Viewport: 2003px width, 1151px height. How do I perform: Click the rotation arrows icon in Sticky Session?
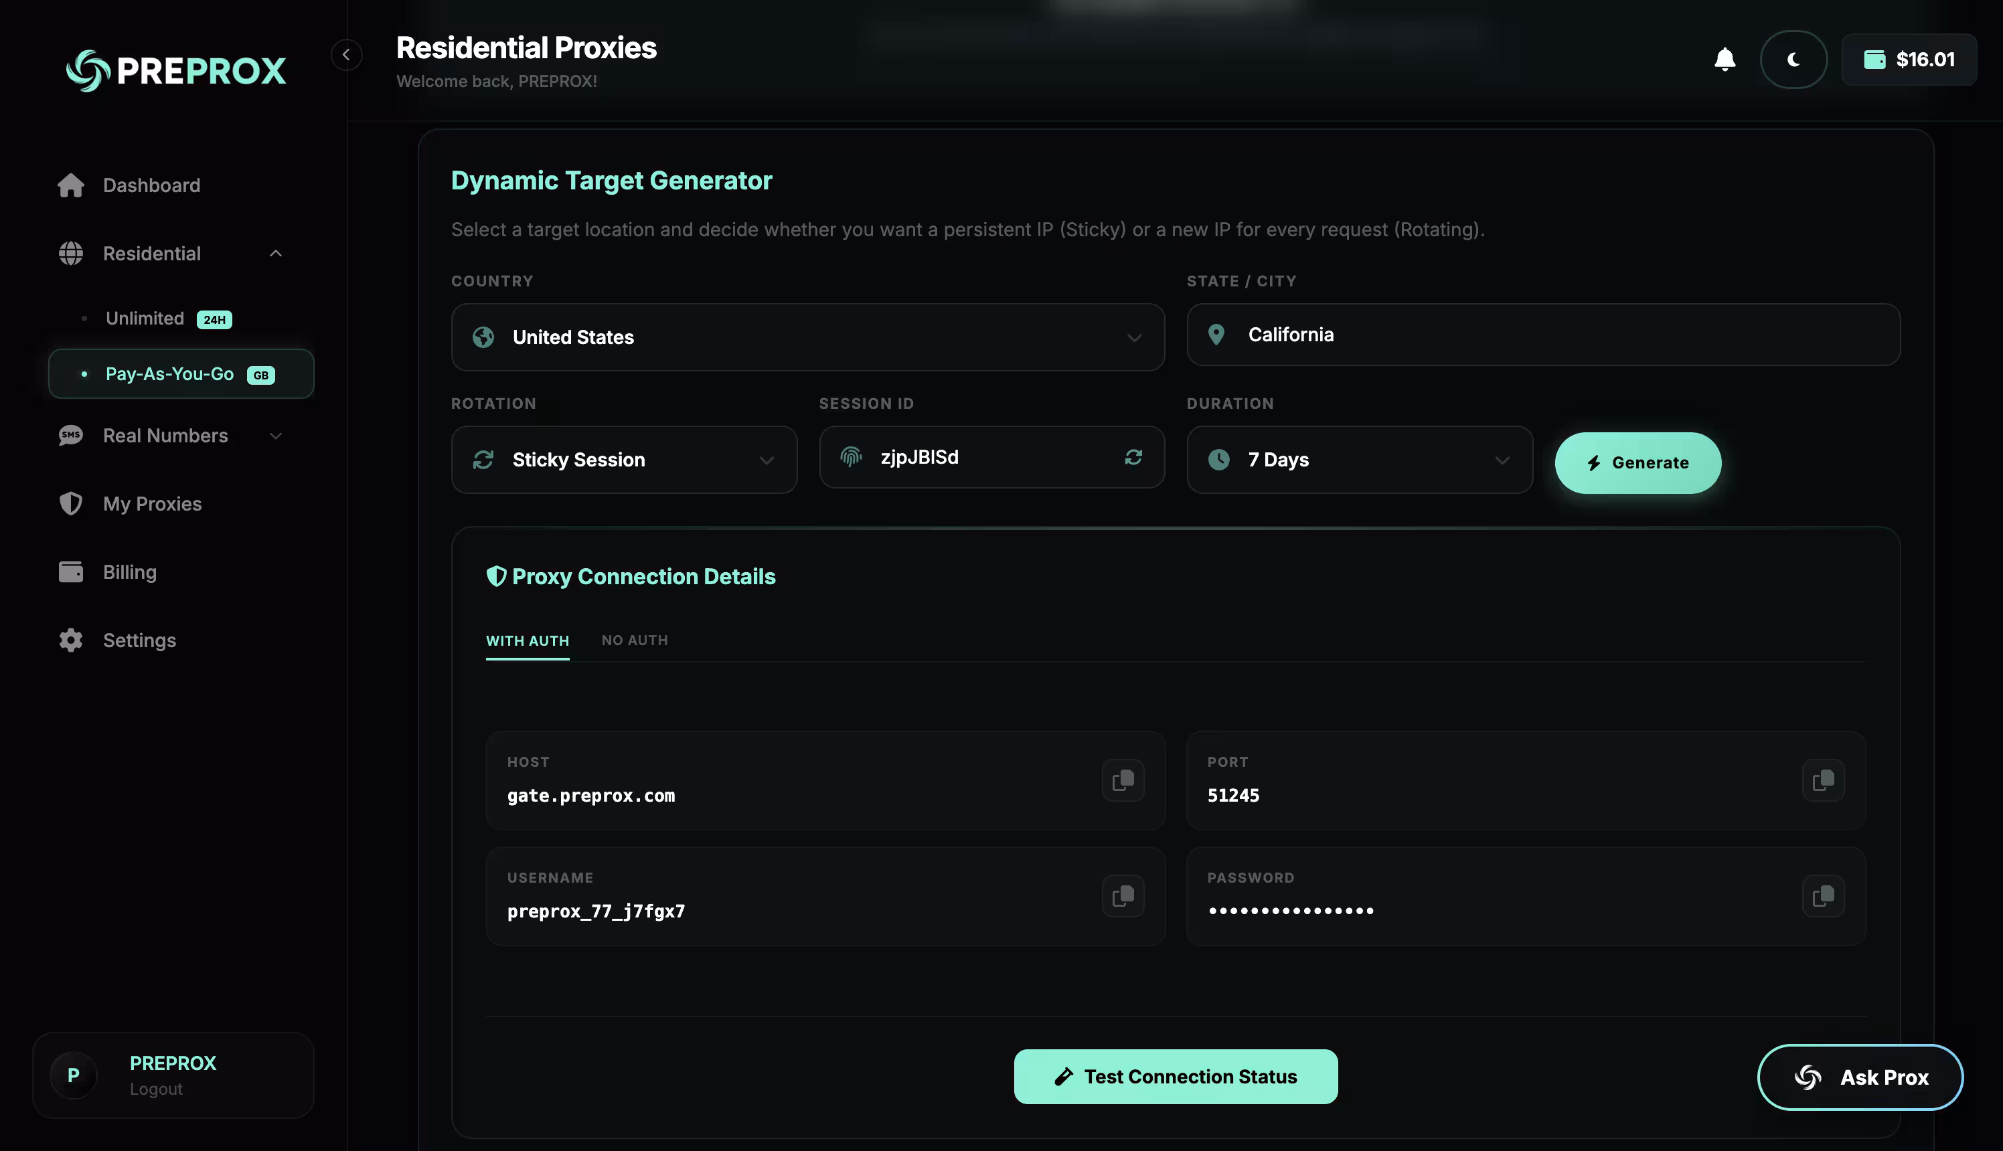483,460
